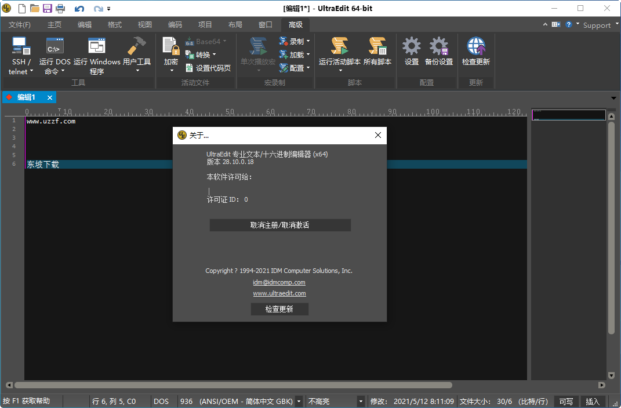Open the idm@idmcomp.com email link
Image resolution: width=621 pixels, height=408 pixels.
[279, 282]
